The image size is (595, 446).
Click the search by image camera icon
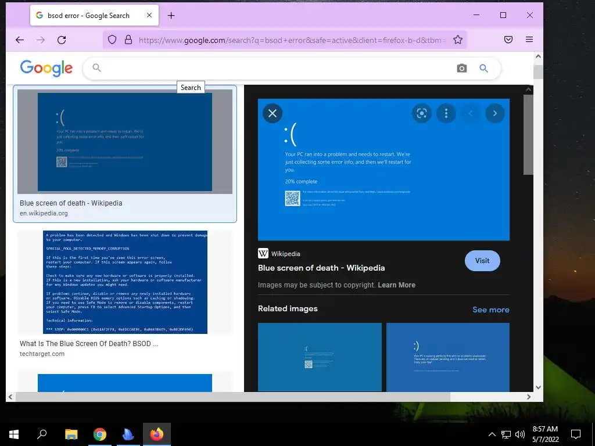point(461,69)
